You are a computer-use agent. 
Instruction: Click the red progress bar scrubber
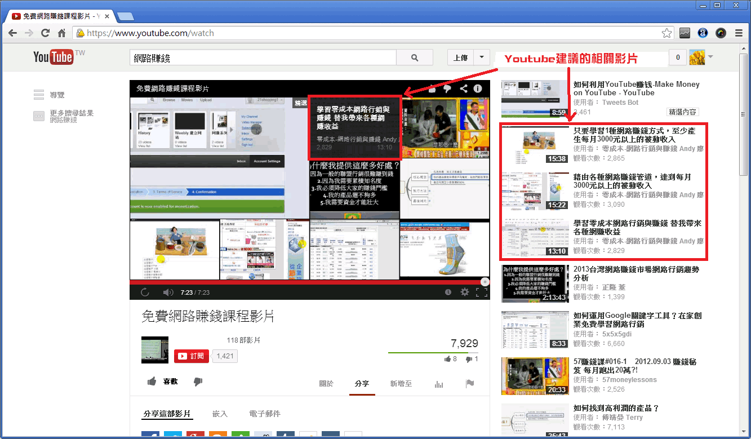(485, 281)
